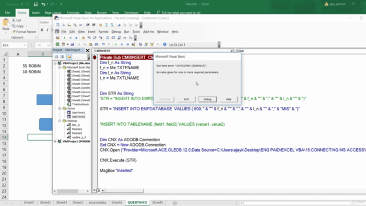Open the Name Box dropdown arrow beside B14
The image size is (366, 206).
tap(25, 45)
